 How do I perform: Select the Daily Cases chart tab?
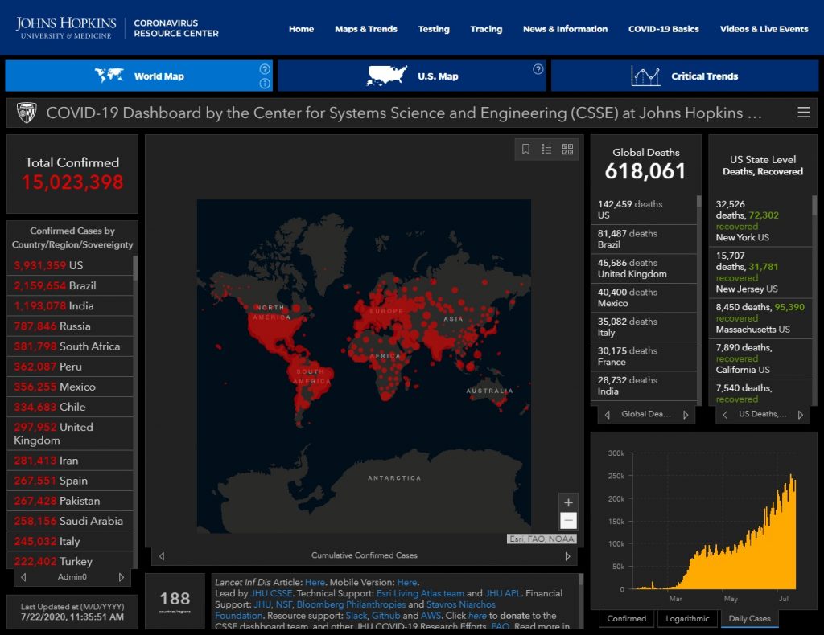tap(749, 619)
